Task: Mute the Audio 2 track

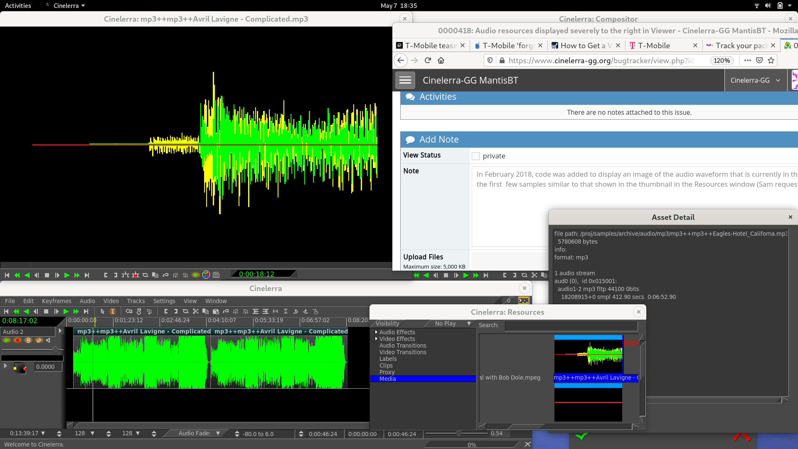Action: click(x=49, y=340)
